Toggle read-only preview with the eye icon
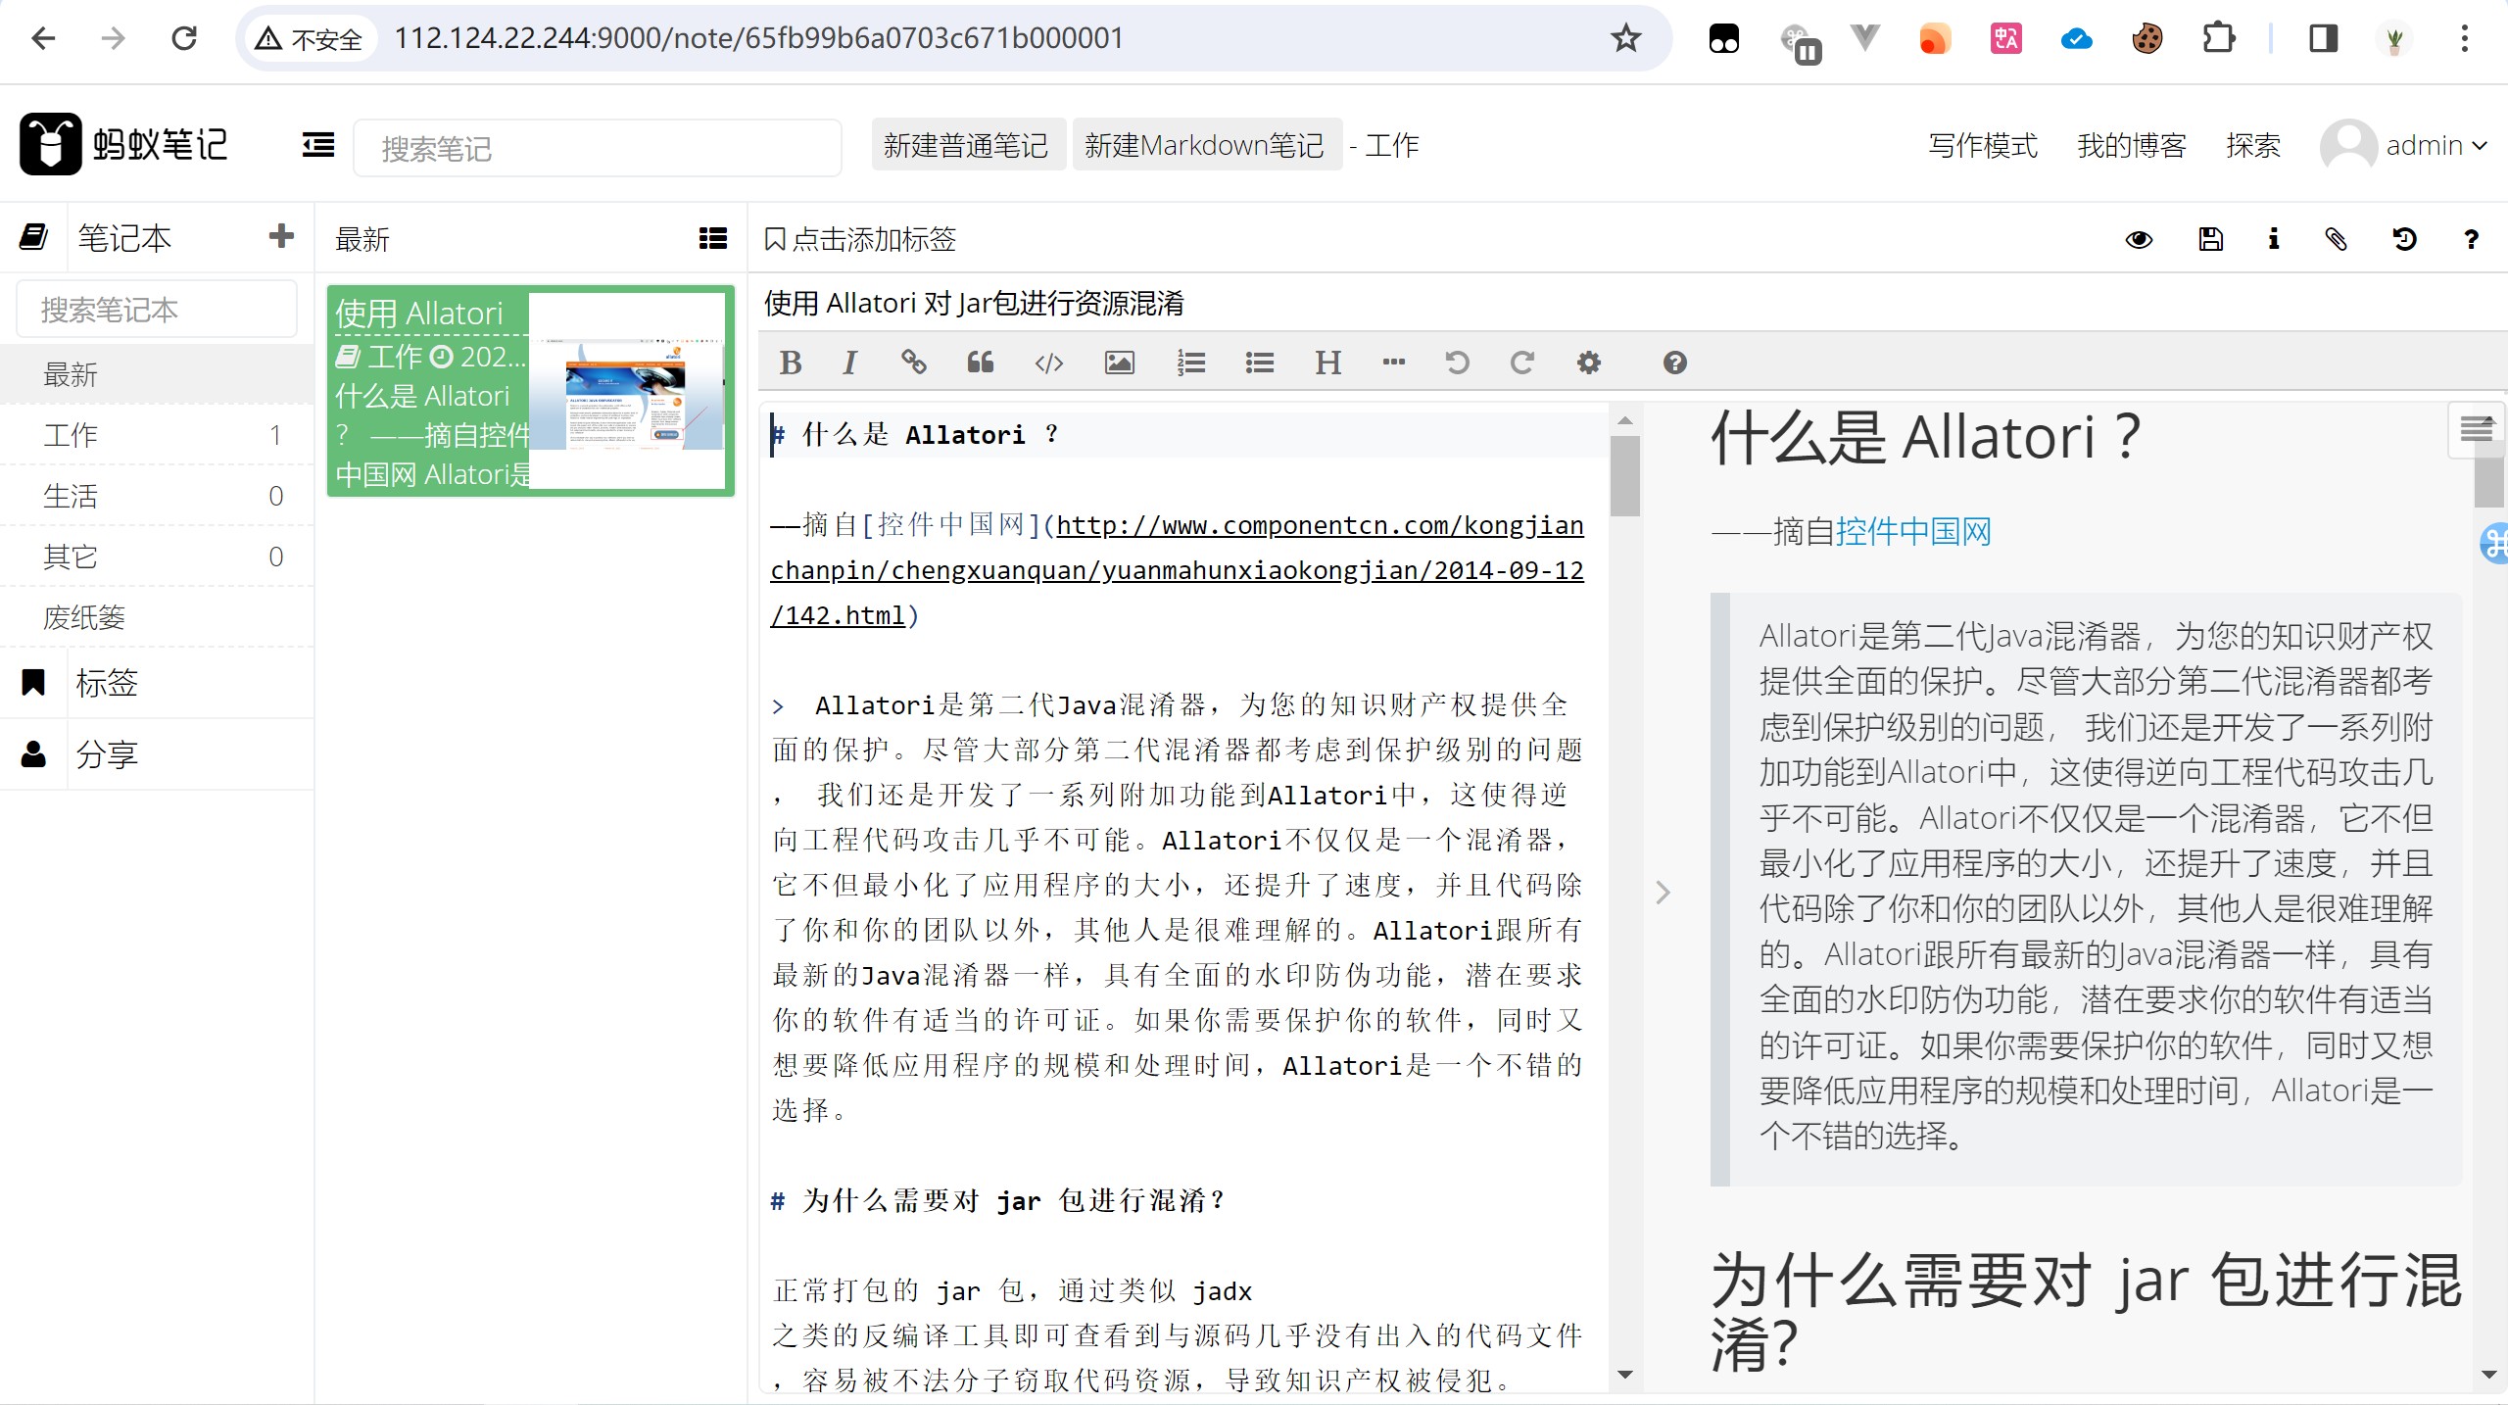2508x1405 pixels. 2139,239
